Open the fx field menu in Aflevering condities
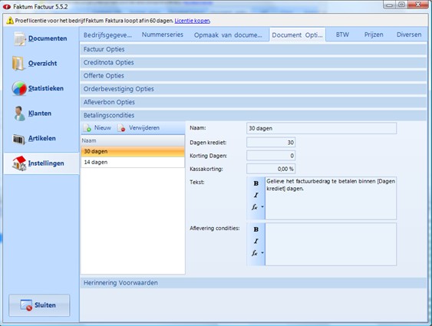Screen dimensions: 432x326 click(257, 253)
